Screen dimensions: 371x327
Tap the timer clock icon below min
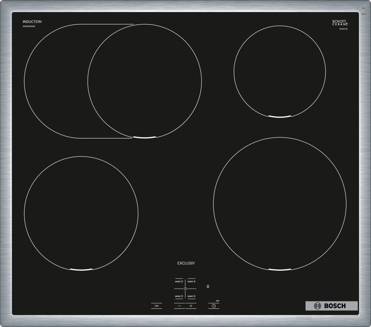[214, 306]
